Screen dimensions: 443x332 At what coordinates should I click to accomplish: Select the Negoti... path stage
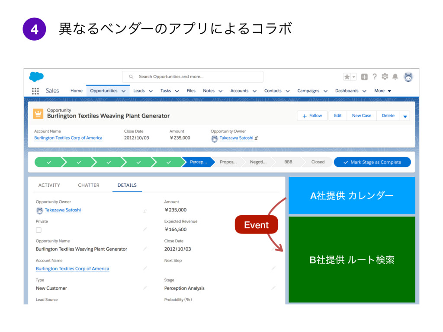click(x=258, y=162)
